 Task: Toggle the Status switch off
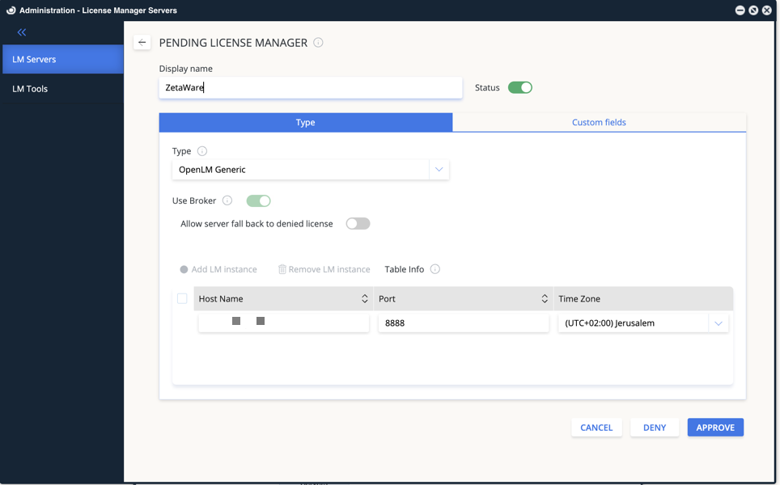519,87
